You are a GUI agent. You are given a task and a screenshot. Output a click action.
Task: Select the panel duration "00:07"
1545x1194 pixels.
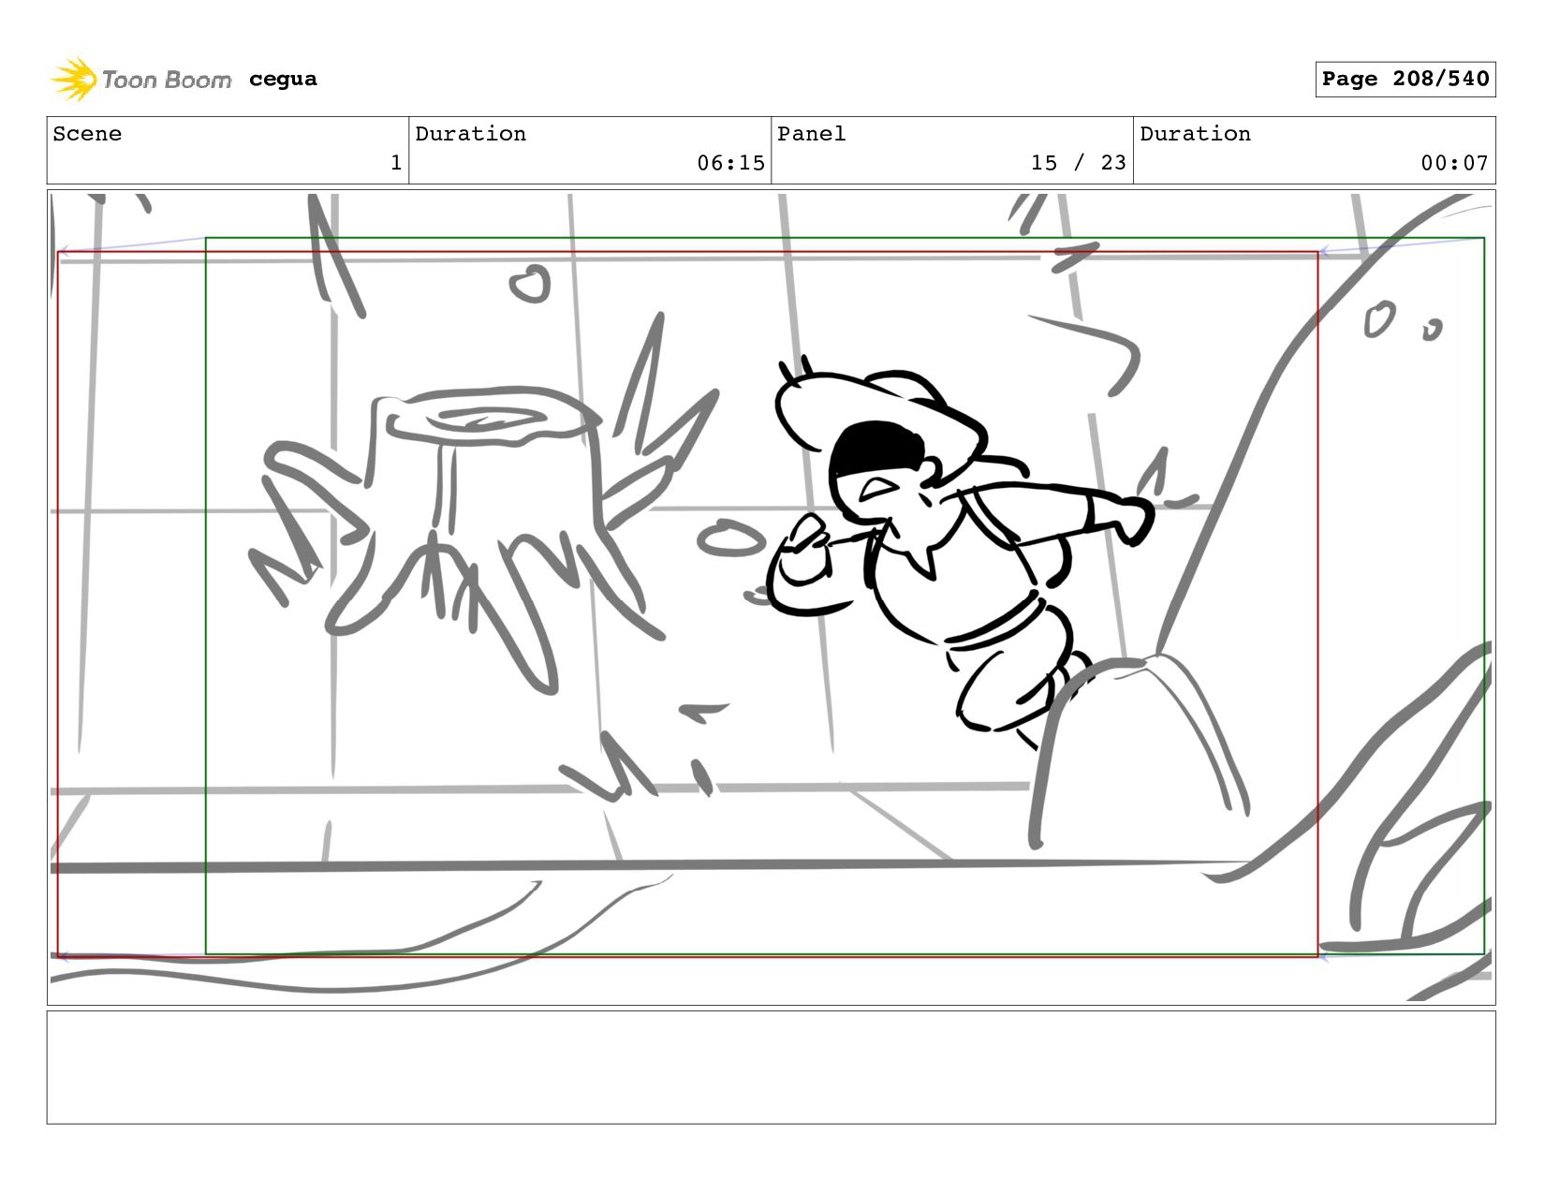[1454, 163]
